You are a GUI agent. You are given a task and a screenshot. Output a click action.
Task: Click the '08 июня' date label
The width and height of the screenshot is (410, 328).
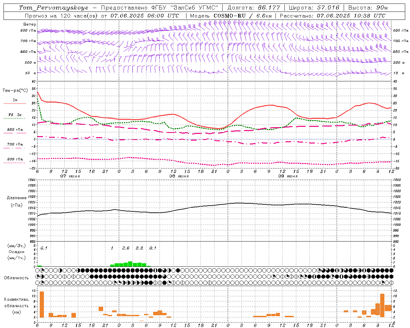(179, 176)
